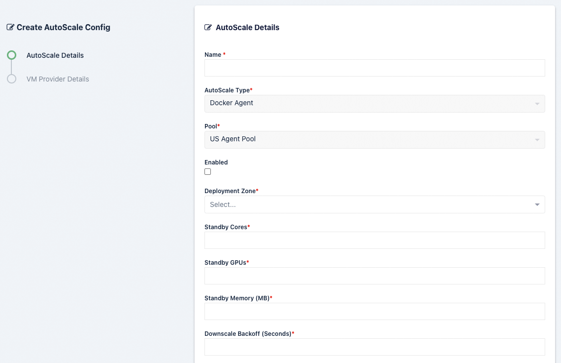
Task: Expand the Deployment Zone Select... field
Action: (365, 204)
